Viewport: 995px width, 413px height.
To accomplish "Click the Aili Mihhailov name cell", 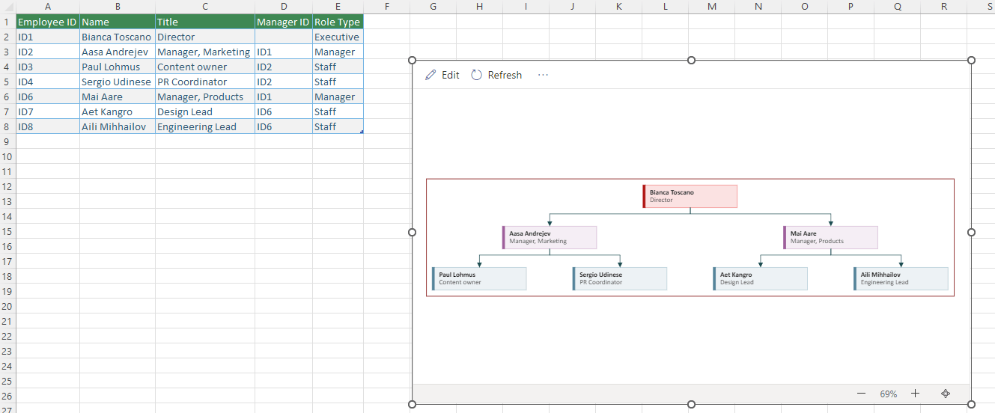I will 118,126.
